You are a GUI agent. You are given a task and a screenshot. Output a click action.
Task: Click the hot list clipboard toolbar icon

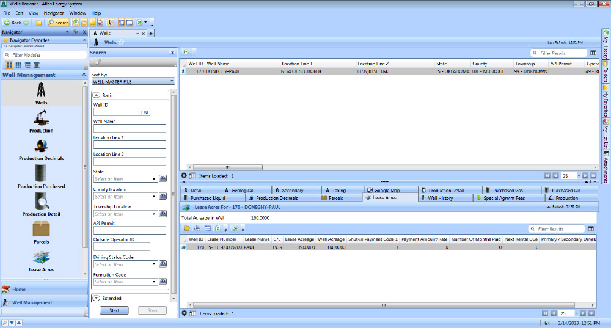click(100, 23)
